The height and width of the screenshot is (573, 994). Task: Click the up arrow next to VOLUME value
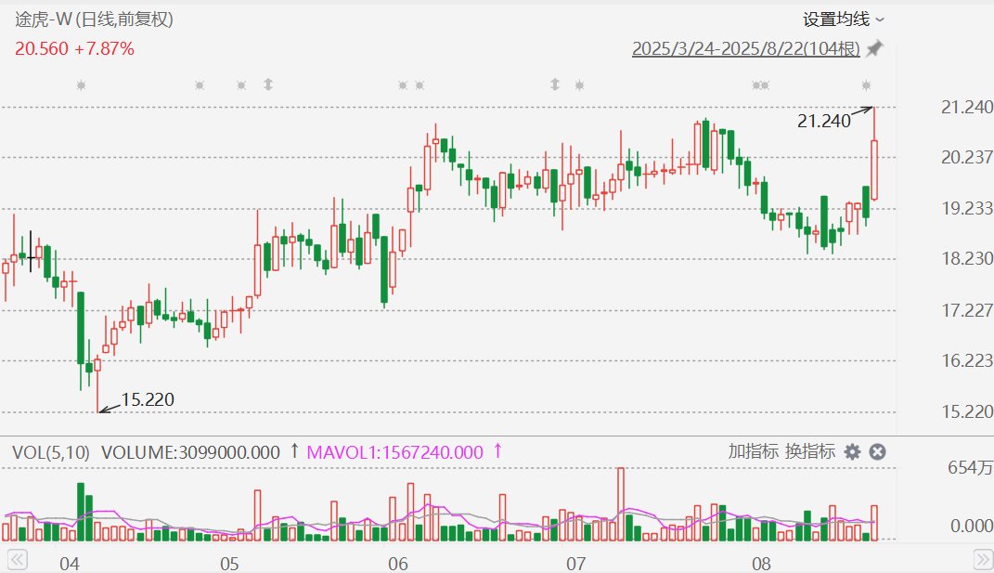click(x=294, y=451)
